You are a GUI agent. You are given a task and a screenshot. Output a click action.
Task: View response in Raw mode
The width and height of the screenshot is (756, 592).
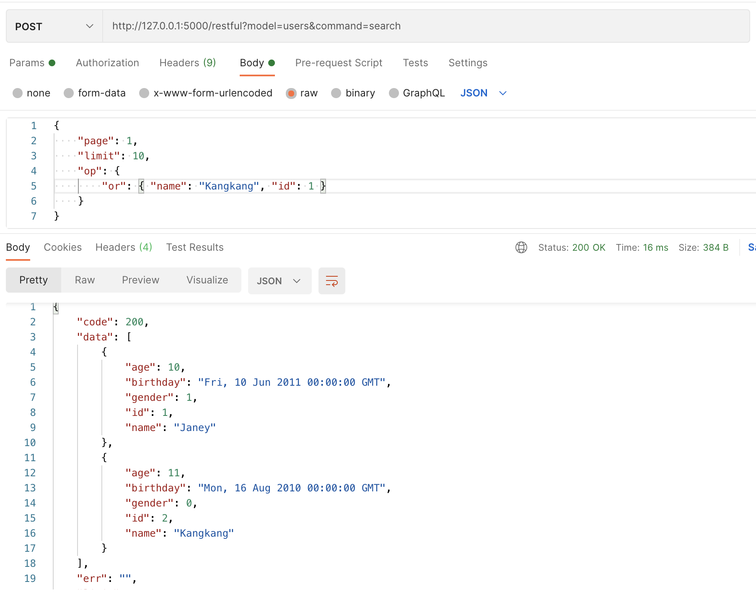coord(85,280)
